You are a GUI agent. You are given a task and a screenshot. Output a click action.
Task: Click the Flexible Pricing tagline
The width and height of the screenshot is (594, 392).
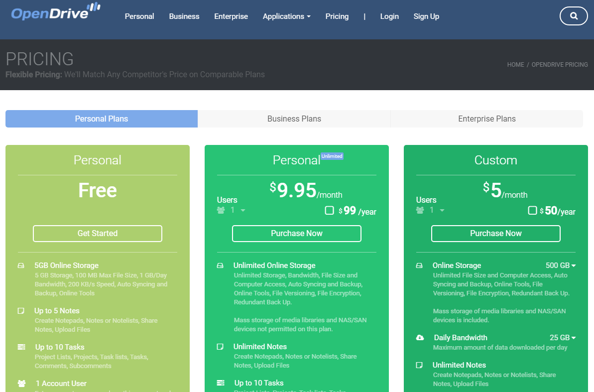[135, 74]
